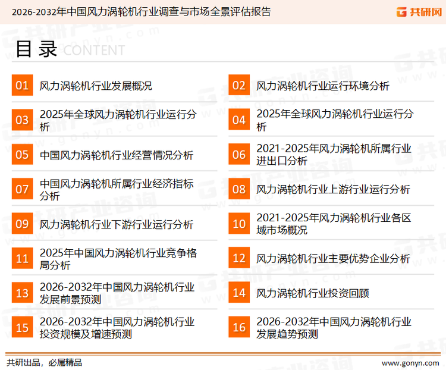Open 风力涡轮机行业上游行业运行分析 entry
This screenshot has width=446, height=370.
click(333, 189)
